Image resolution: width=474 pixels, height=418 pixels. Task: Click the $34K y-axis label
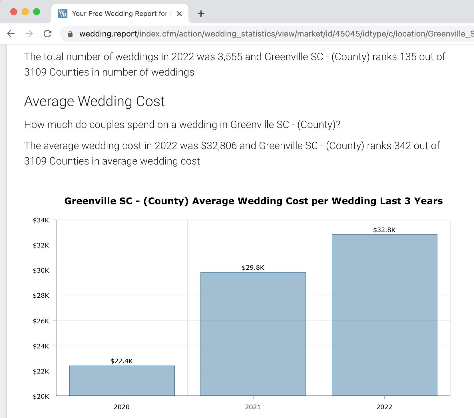click(x=41, y=220)
